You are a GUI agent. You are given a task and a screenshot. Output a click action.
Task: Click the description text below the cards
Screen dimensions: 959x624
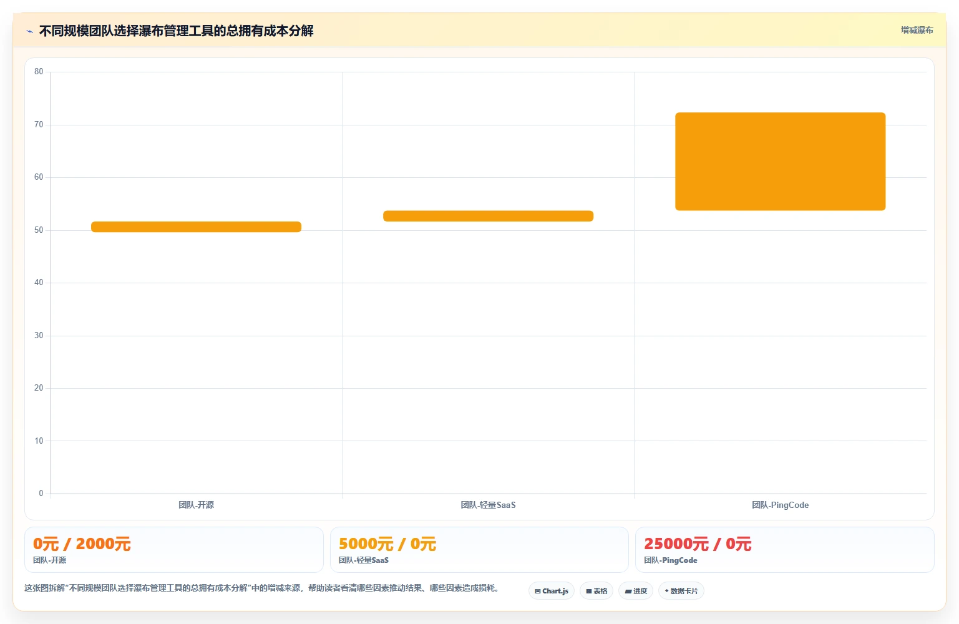pyautogui.click(x=261, y=588)
